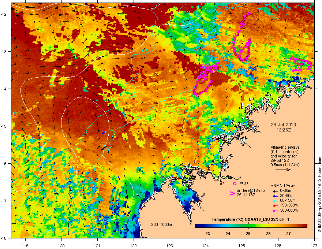Click the longitude axis label 127
The width and height of the screenshot is (322, 249).
click(314, 245)
